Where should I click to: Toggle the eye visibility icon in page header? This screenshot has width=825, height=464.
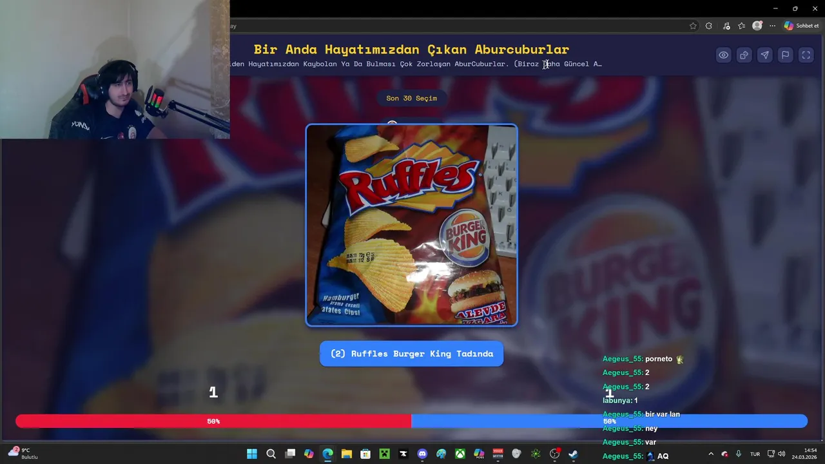(724, 55)
